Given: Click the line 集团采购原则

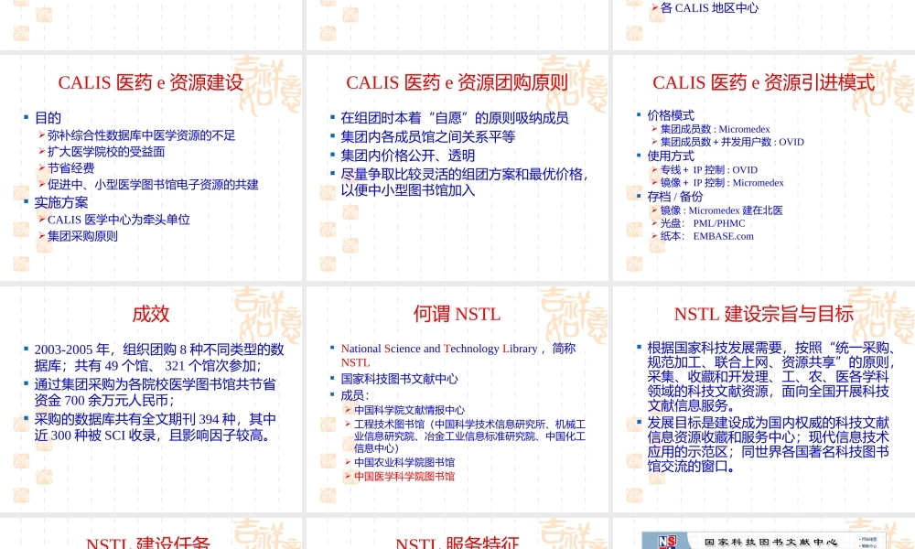Looking at the screenshot, I should pyautogui.click(x=82, y=236).
